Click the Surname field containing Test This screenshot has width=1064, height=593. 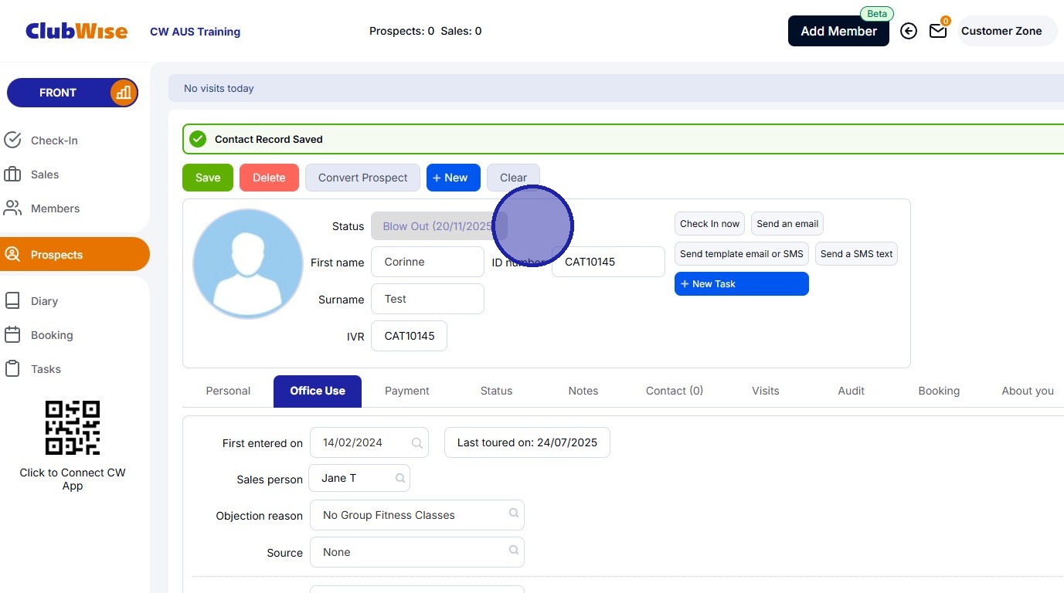point(427,299)
